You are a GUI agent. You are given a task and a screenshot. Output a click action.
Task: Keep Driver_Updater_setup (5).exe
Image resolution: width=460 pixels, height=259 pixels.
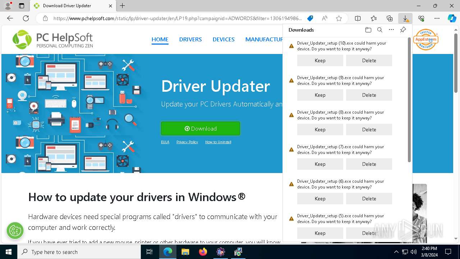(320, 233)
